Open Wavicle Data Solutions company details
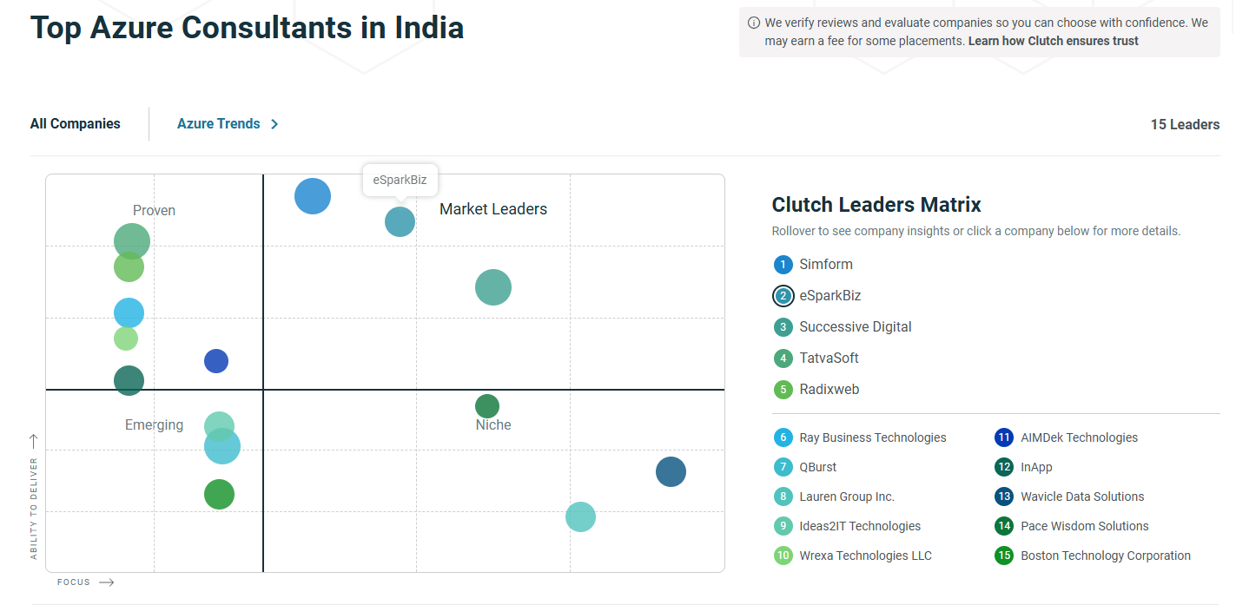Viewport: 1236px width, 605px height. click(x=1081, y=496)
